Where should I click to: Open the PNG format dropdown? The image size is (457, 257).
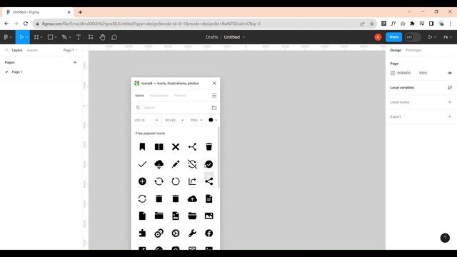point(196,120)
